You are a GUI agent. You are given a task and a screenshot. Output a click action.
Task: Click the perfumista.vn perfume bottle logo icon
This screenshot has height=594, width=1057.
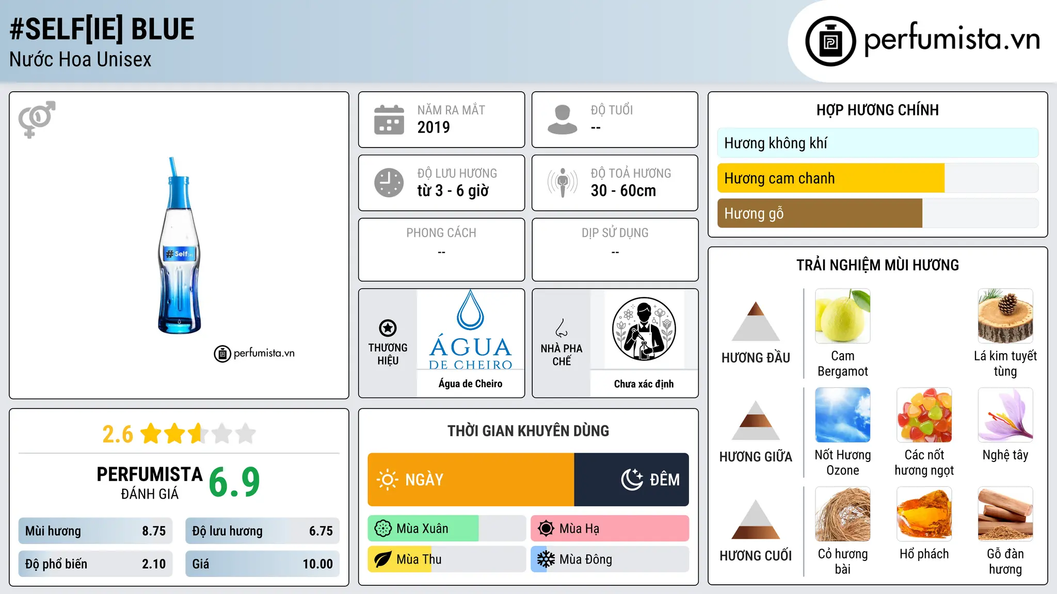tap(830, 41)
